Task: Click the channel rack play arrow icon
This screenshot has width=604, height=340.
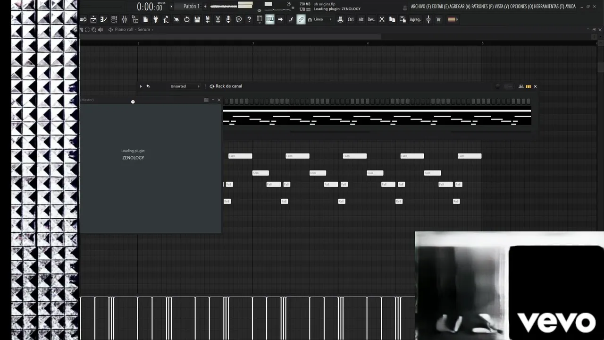Action: pos(141,86)
